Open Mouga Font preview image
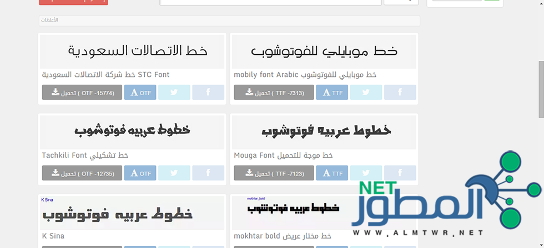Viewport: 544px width, 248px height. 324,132
